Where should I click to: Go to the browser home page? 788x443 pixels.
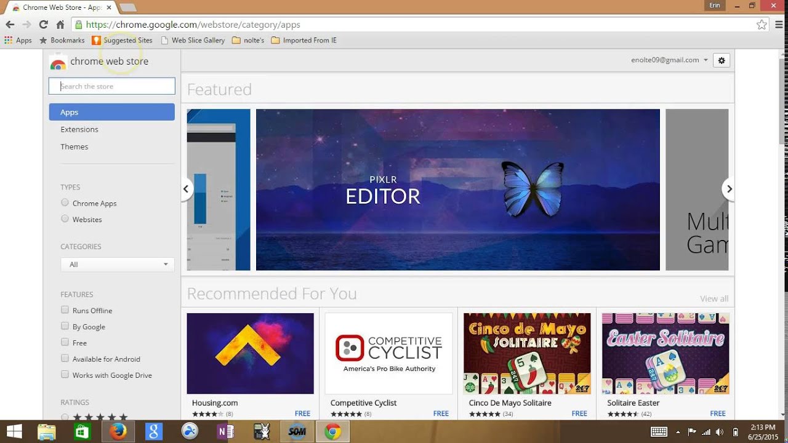(60, 25)
